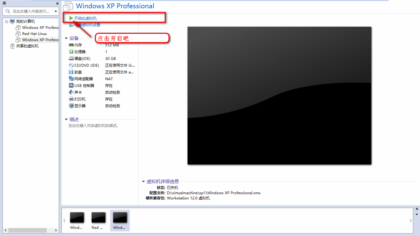The width and height of the screenshot is (420, 236).
Task: Click the Red Hat Linux VM icon in the tree
Action: click(18, 34)
